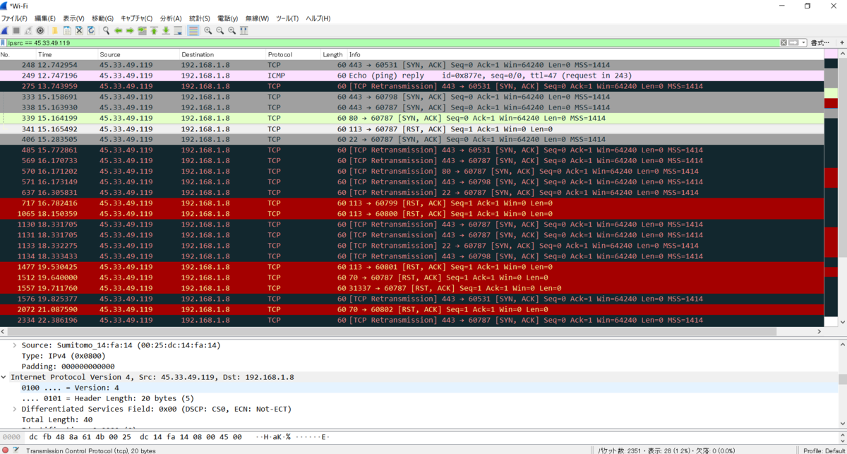This screenshot has width=847, height=454.
Task: Open a capture file folder icon
Action: tap(55, 30)
